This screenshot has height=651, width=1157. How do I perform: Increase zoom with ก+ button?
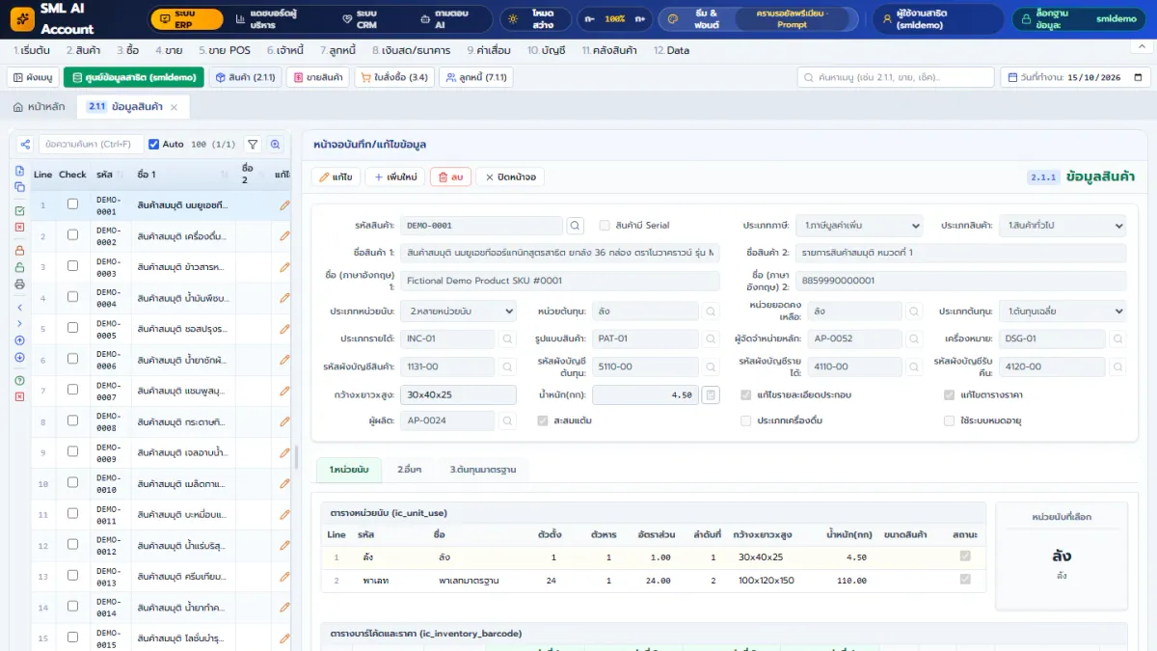click(640, 19)
